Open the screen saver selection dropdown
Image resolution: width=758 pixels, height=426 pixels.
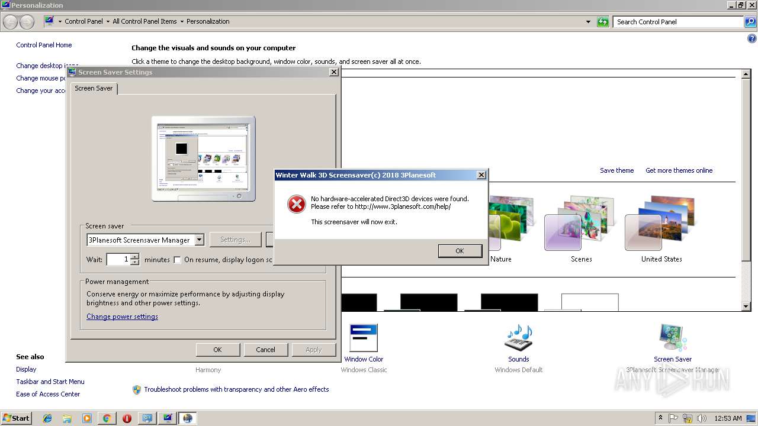pos(199,240)
